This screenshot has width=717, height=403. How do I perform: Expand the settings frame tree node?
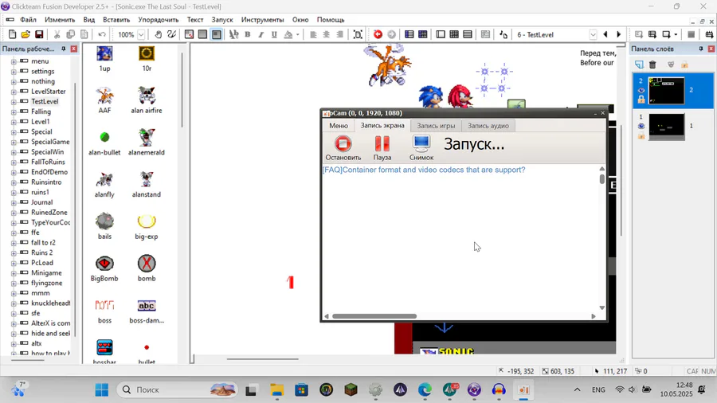[14, 71]
